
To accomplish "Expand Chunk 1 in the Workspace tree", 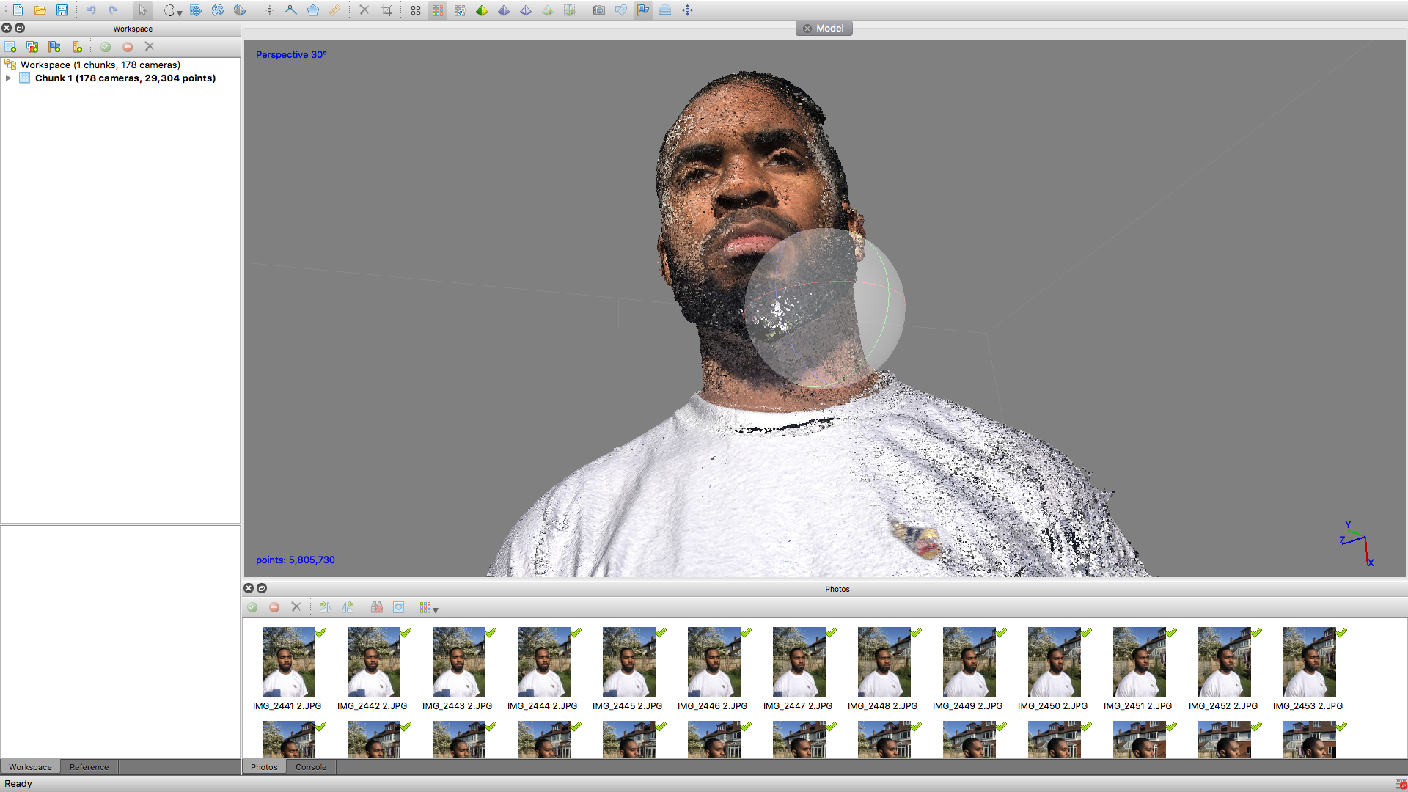I will 8,78.
